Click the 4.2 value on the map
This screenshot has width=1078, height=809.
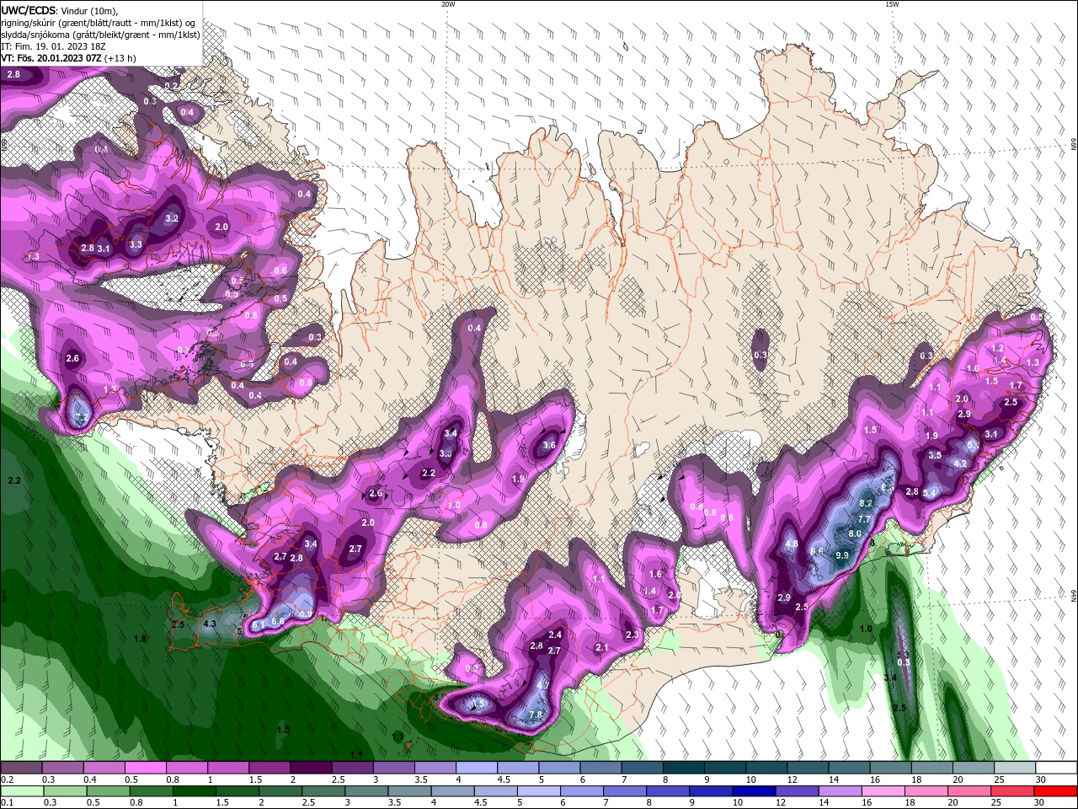959,463
